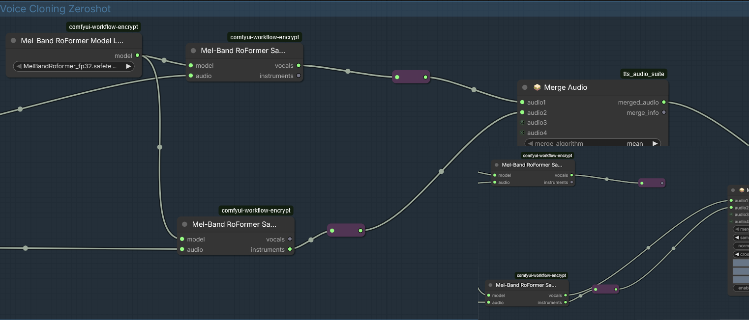Click topmost gray value bar in inset Merge node

741,263
